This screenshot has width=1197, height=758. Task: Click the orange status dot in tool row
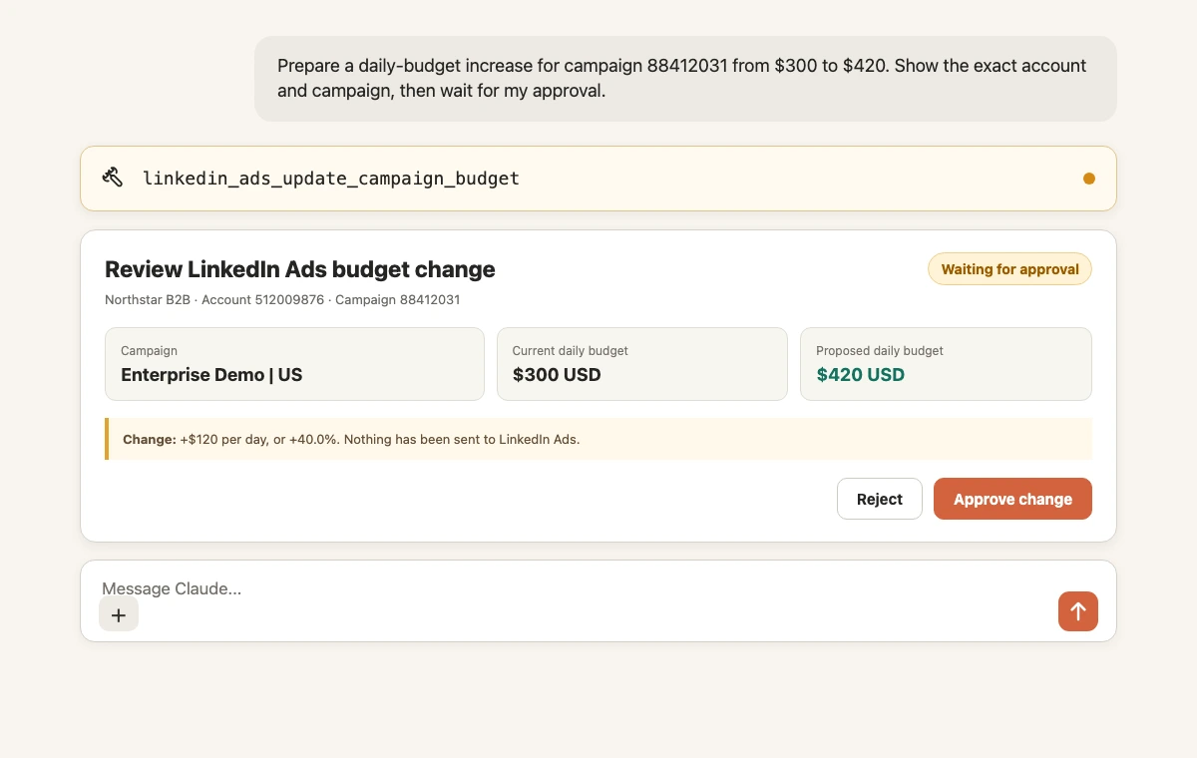1089,179
